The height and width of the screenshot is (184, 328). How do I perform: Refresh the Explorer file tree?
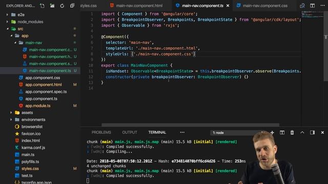[x=62, y=6]
